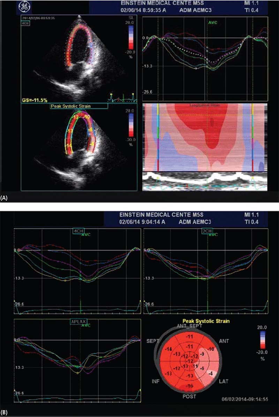
Task: Click the GE logo in top-left corner
Action: point(25,7)
